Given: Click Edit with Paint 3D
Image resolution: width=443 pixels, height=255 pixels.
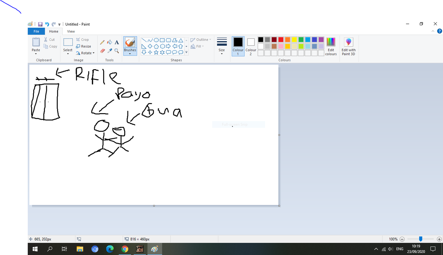Looking at the screenshot, I should [349, 46].
